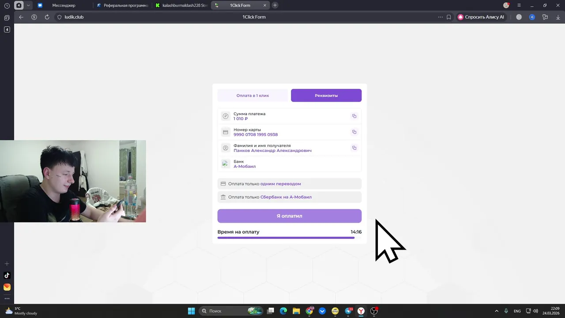Open Спросить Алису AI assistant
The image size is (565, 318).
(481, 17)
